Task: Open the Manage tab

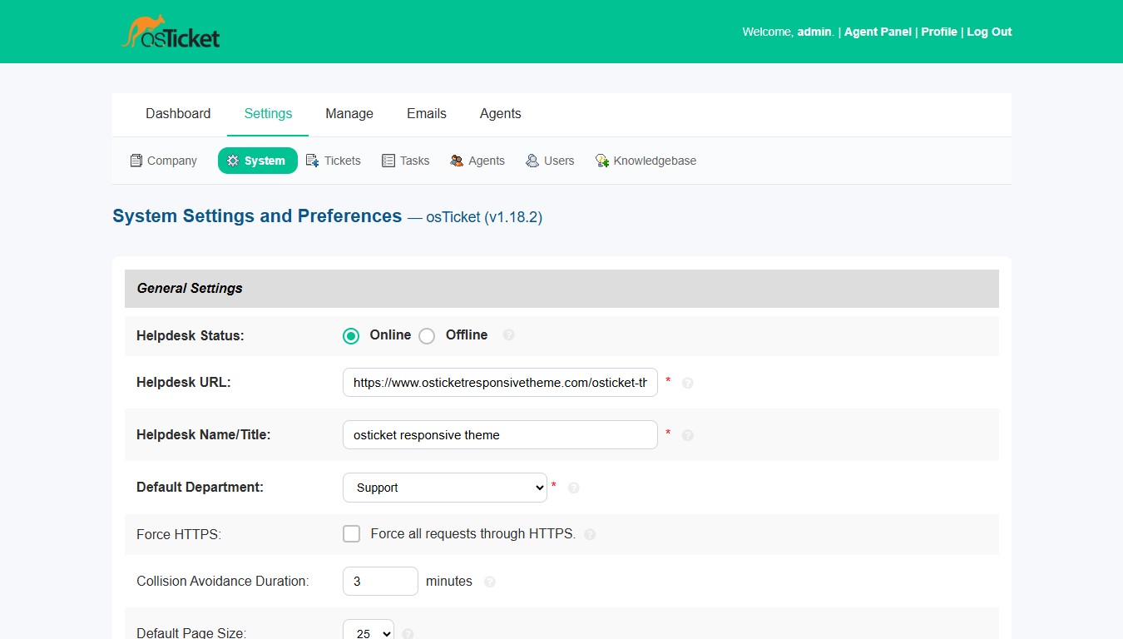Action: pyautogui.click(x=349, y=114)
